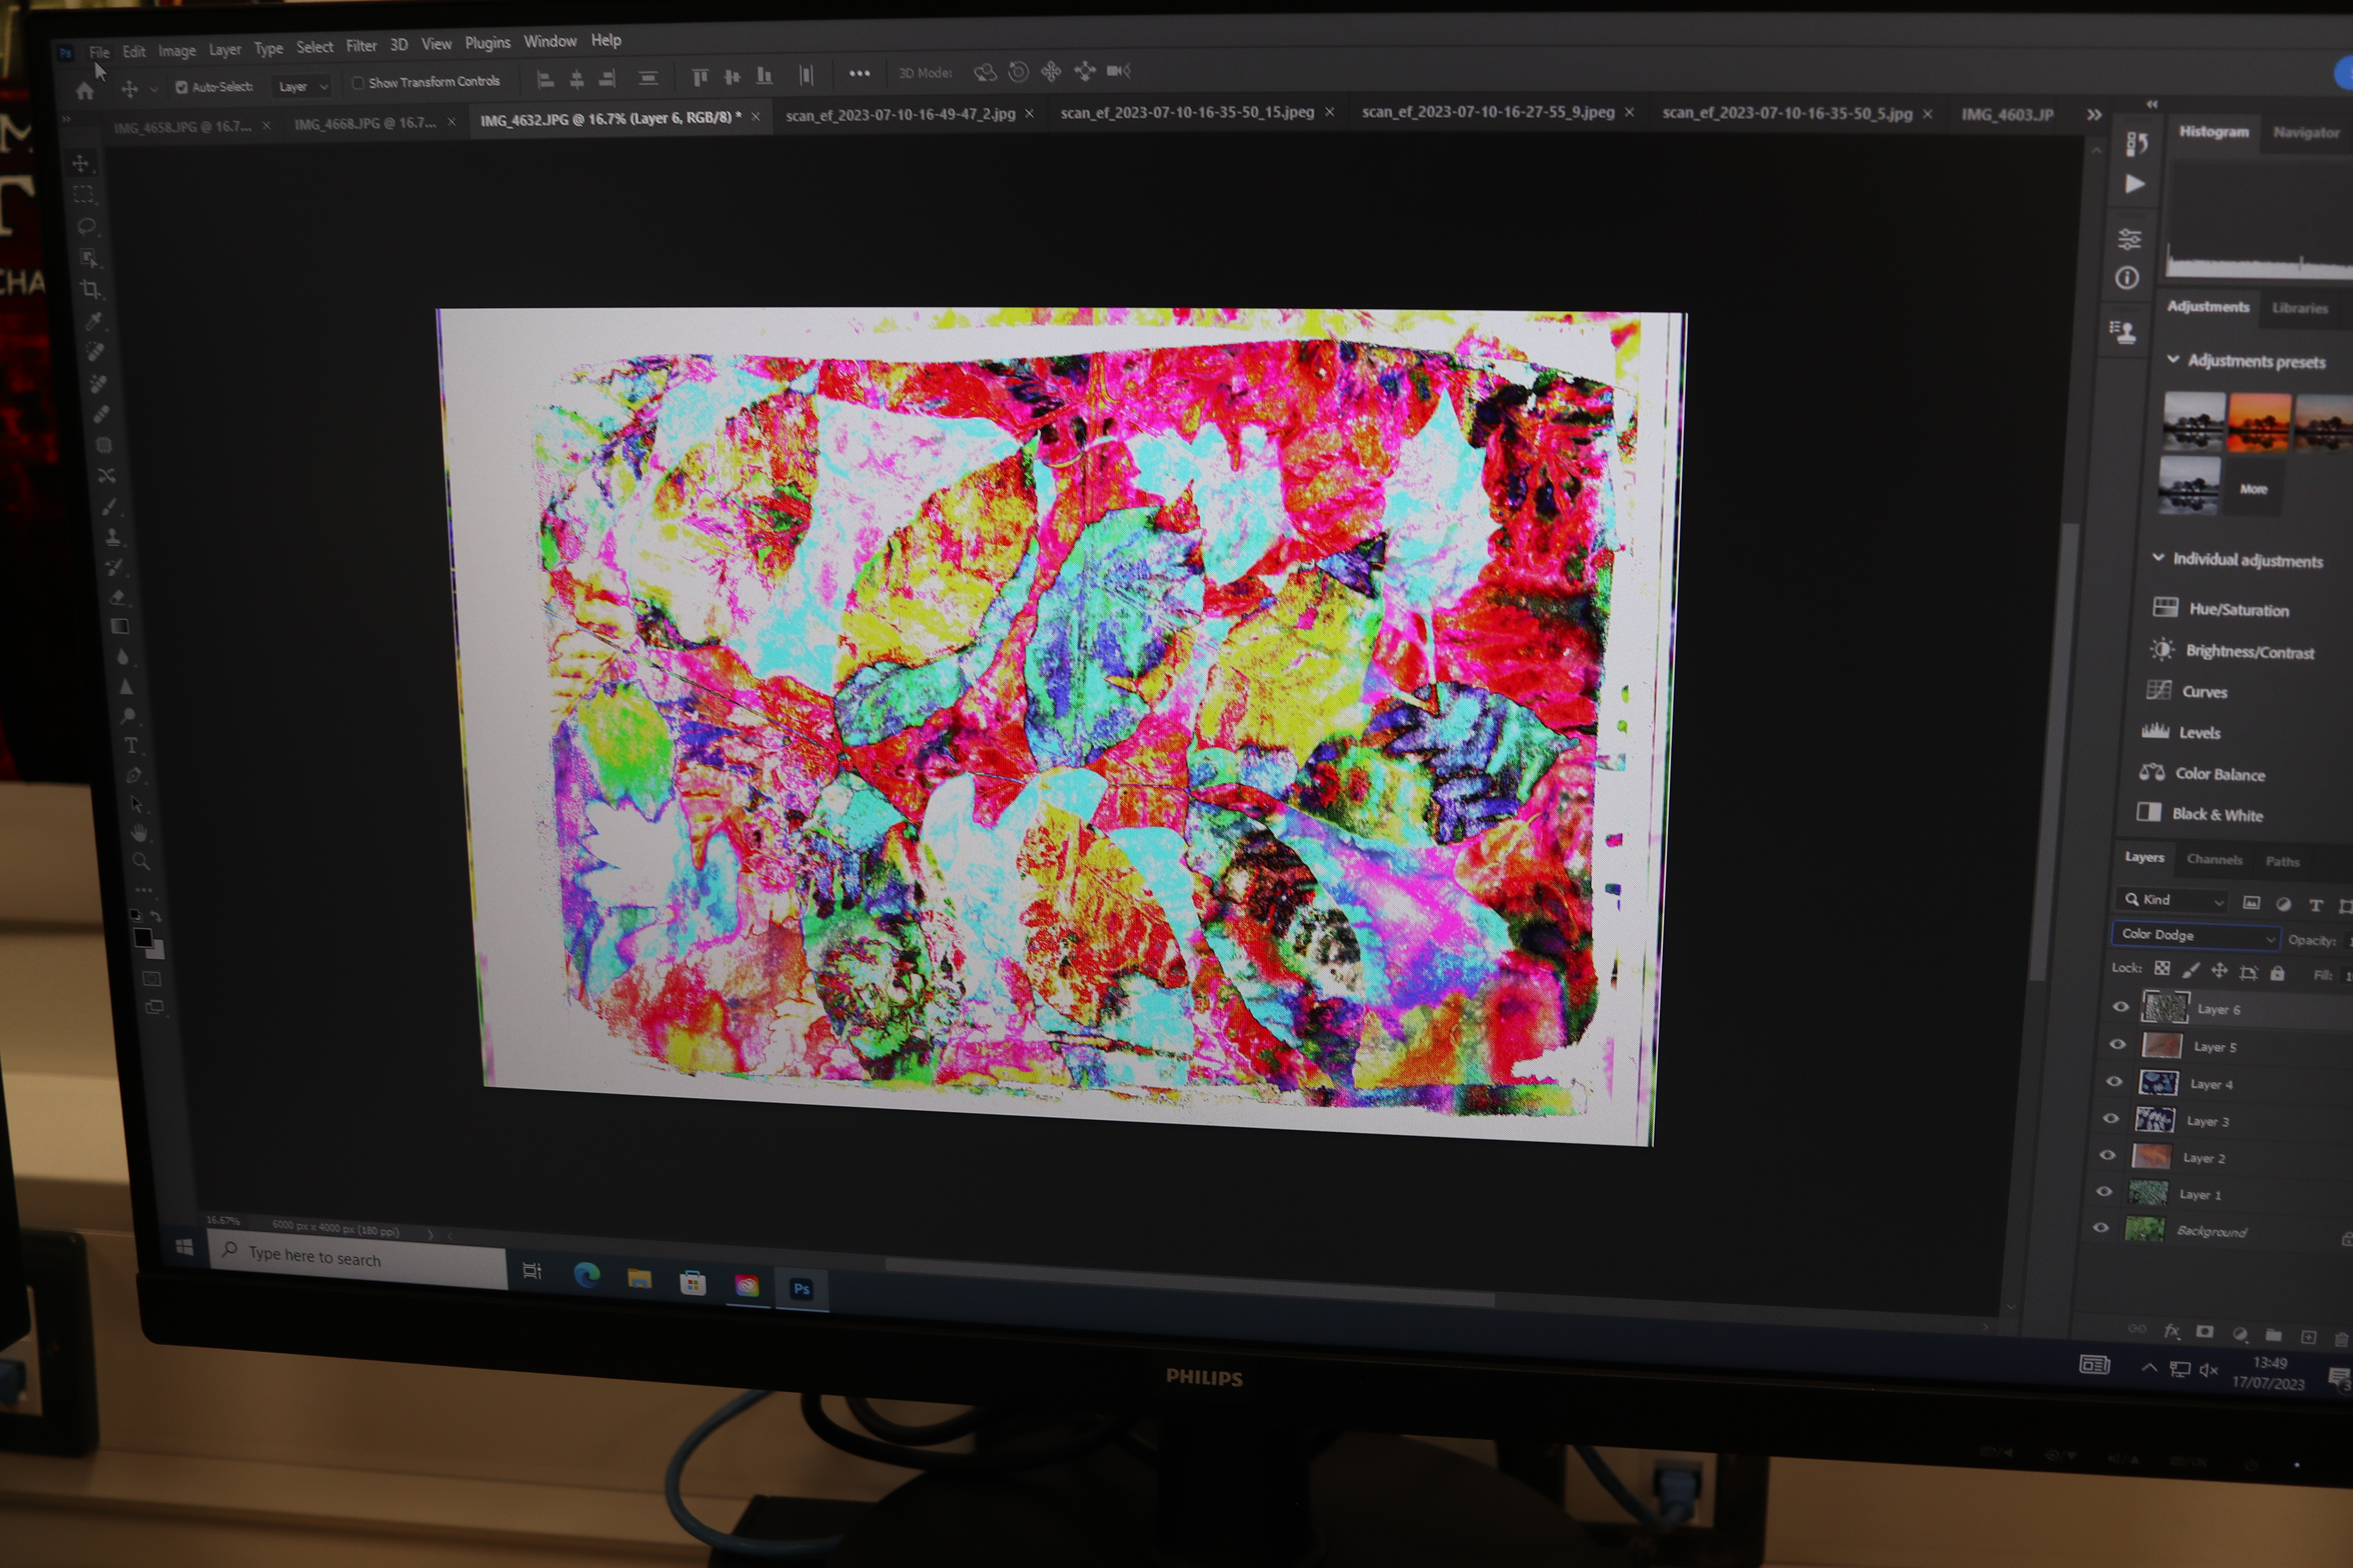Viewport: 2353px width, 1568px height.
Task: Open the Color Dodge blend mode dropdown
Action: point(2195,935)
